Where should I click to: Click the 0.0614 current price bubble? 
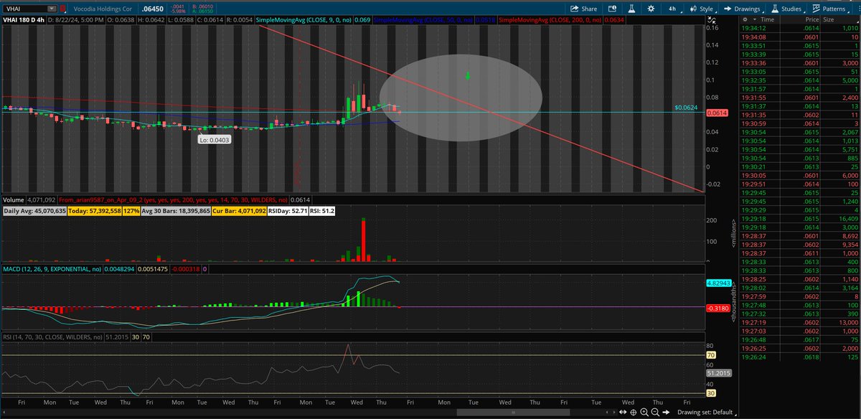pos(716,113)
